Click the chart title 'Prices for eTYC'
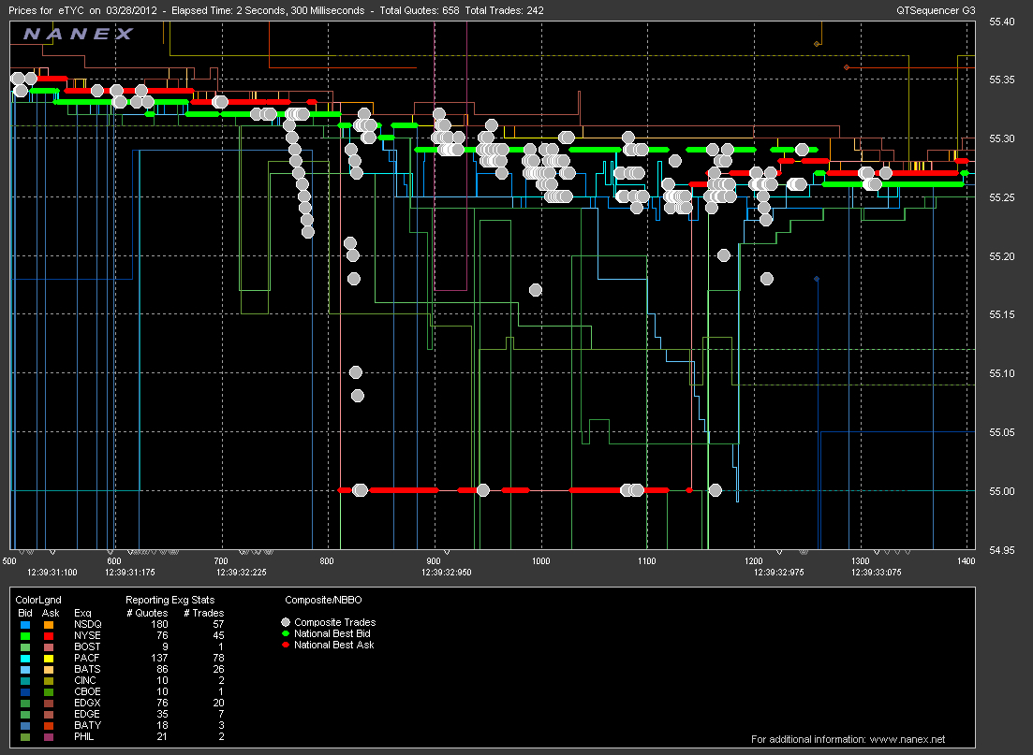Viewport: 1033px width, 755px height. [46, 10]
